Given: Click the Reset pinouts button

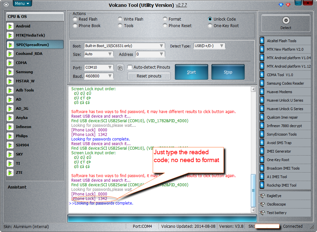Looking at the screenshot, I should (x=149, y=76).
